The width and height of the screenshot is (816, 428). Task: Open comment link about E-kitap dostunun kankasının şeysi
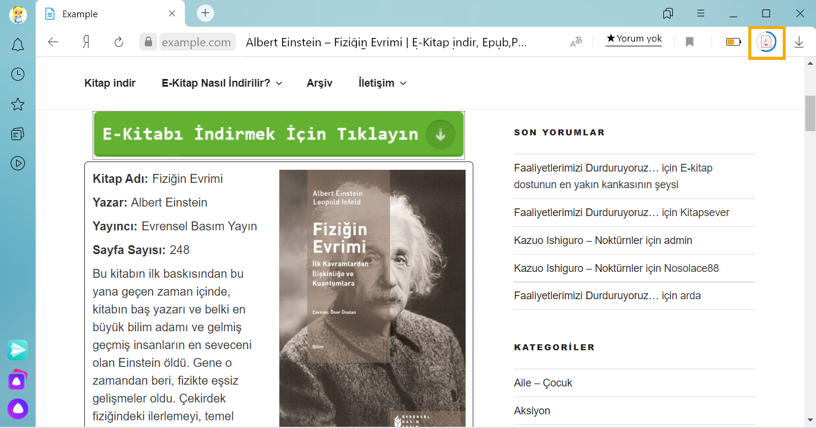click(613, 176)
